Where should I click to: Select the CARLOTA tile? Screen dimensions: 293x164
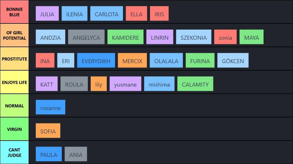click(106, 13)
